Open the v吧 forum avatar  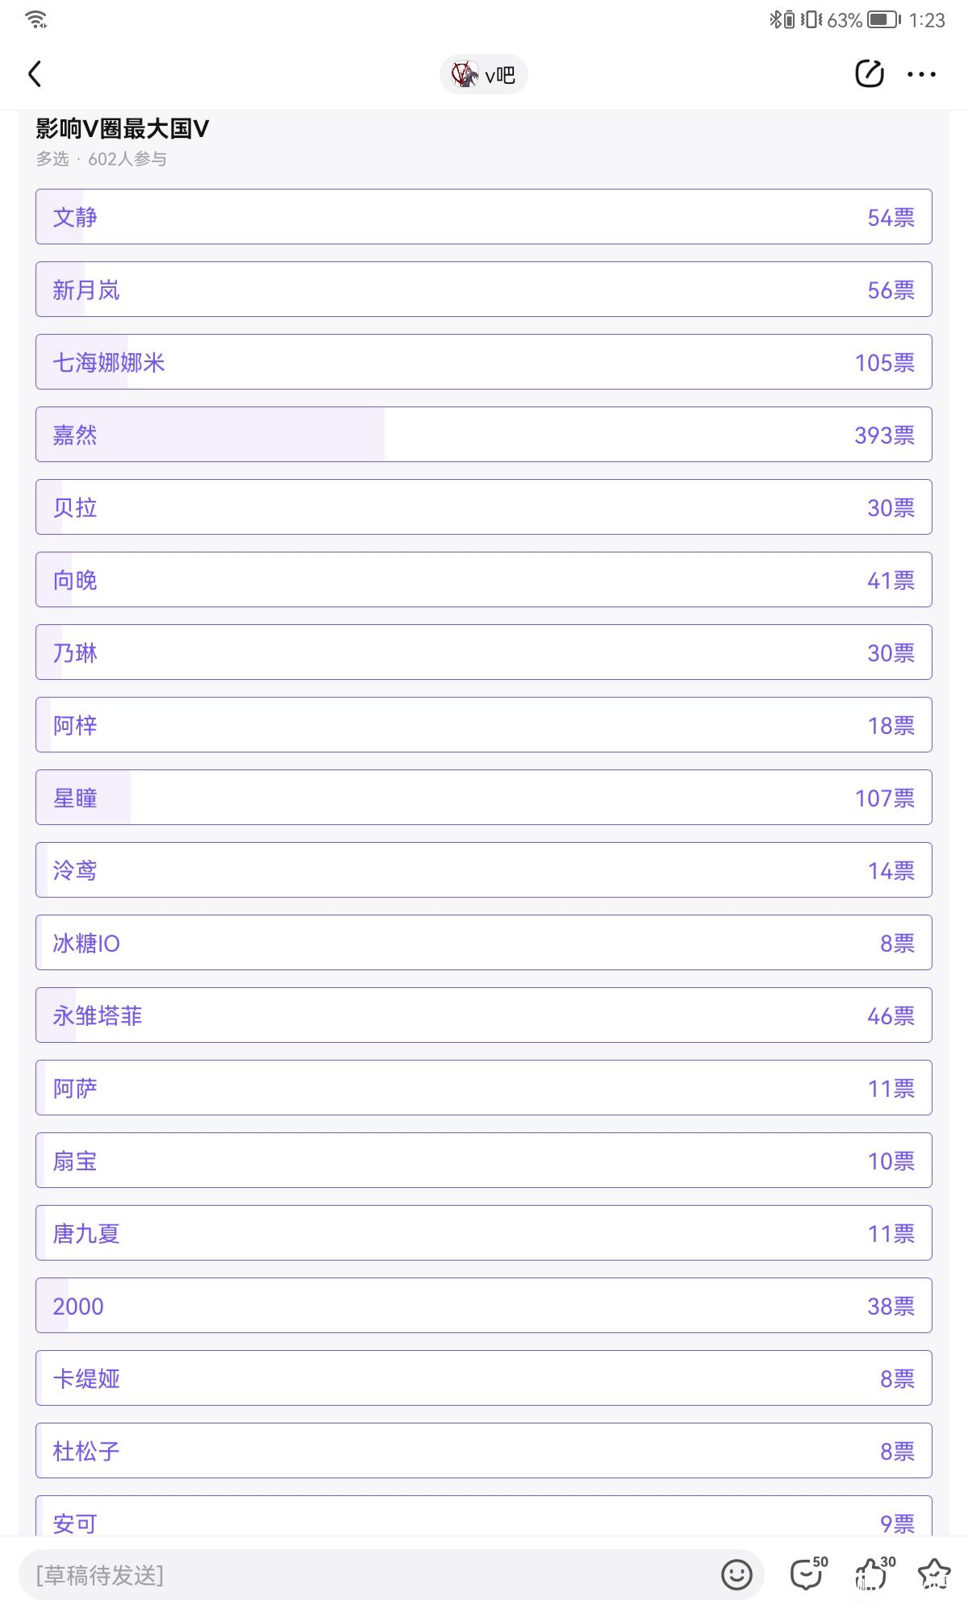[465, 74]
